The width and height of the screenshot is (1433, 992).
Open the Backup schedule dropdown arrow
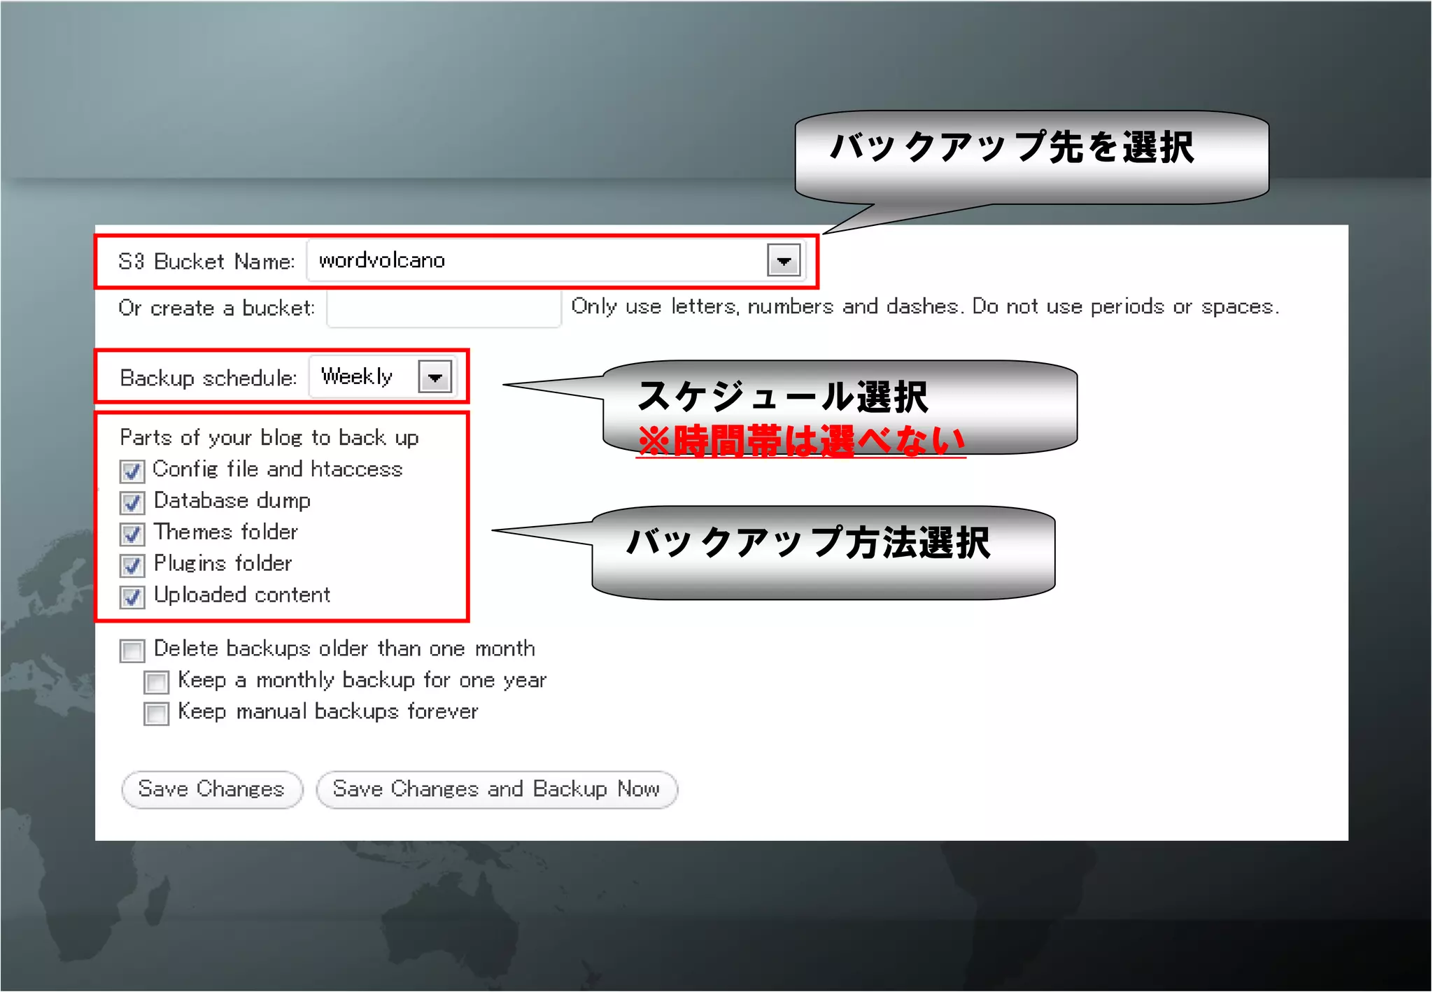(x=435, y=377)
